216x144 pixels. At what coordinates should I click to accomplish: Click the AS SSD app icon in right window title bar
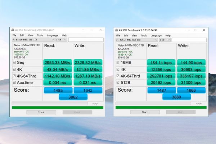tap(116, 30)
